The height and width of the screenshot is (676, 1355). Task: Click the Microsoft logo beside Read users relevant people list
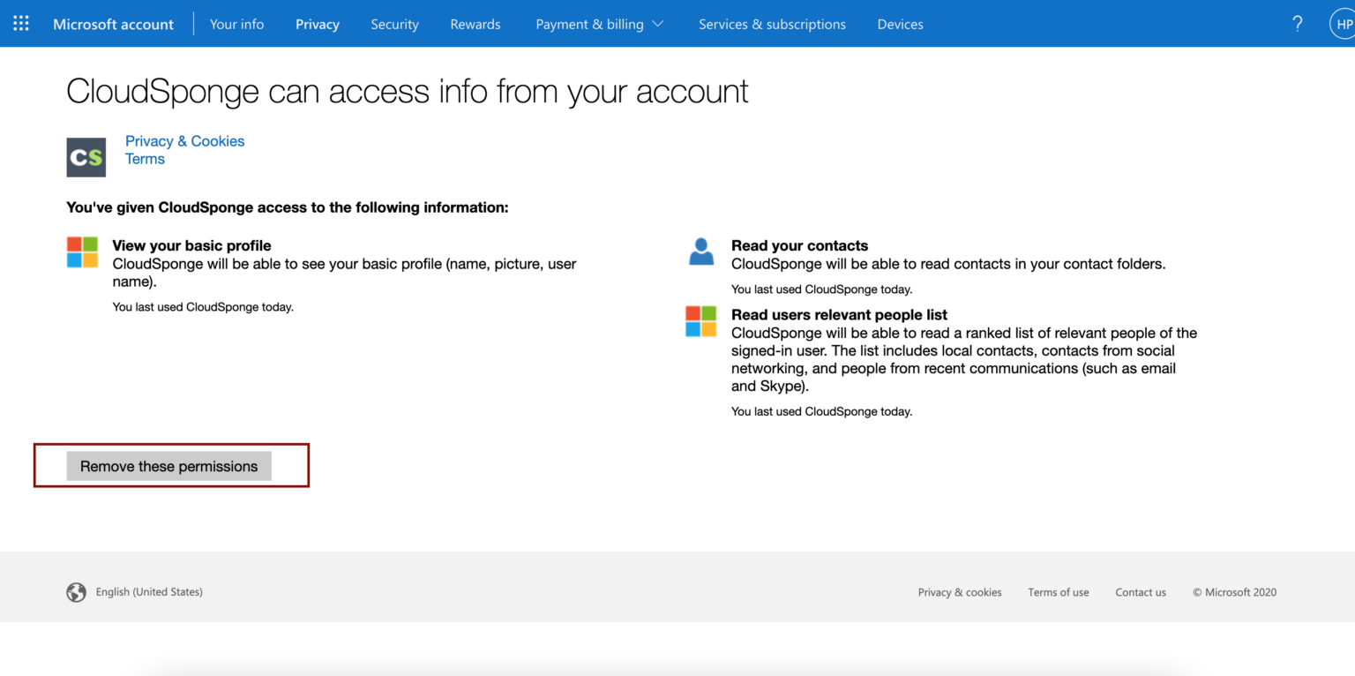point(700,323)
